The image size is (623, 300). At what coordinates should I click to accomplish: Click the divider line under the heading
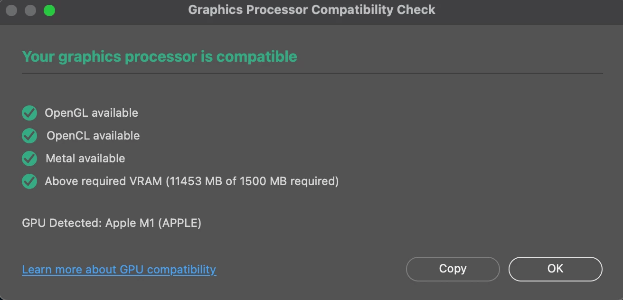[311, 74]
